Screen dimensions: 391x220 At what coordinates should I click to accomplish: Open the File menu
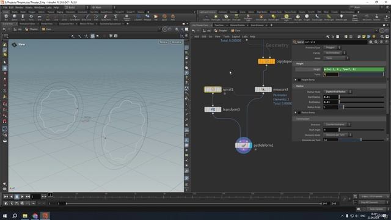(x=5, y=7)
